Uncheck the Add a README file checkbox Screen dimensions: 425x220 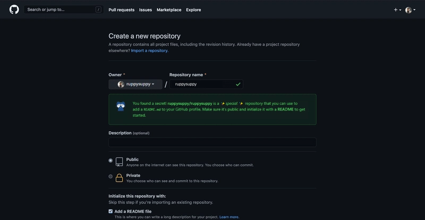(x=110, y=211)
